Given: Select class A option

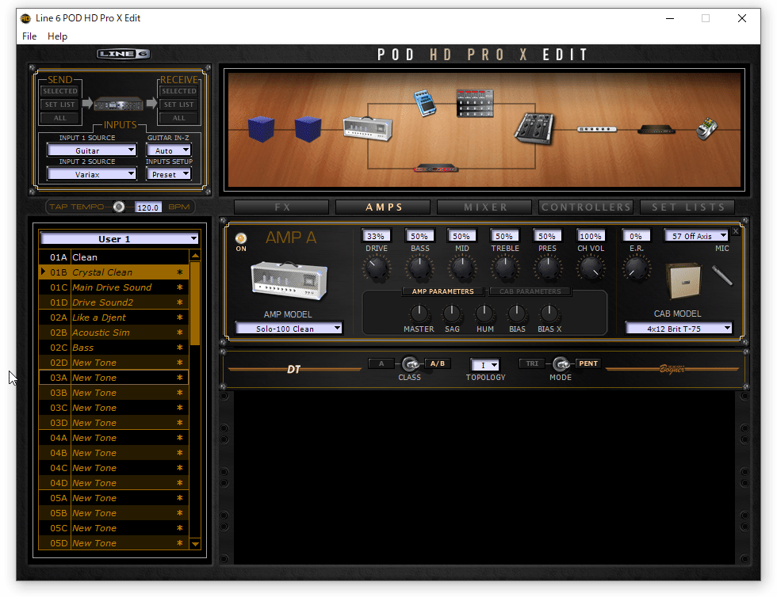Looking at the screenshot, I should 381,363.
